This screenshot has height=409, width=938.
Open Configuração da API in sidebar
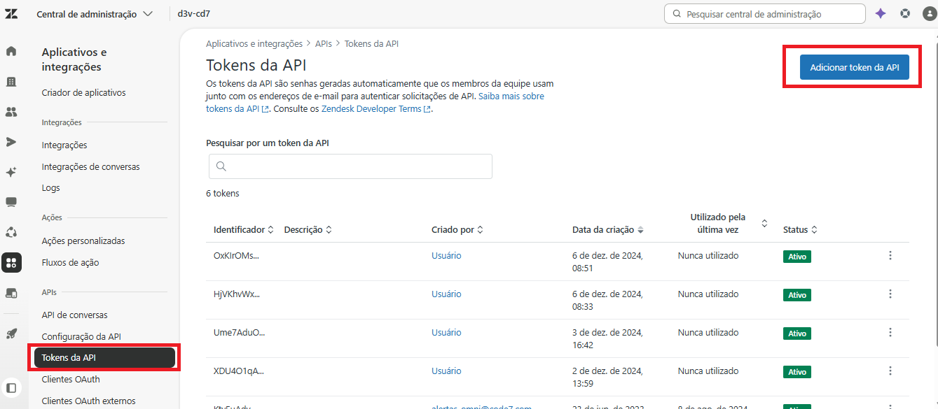point(81,336)
